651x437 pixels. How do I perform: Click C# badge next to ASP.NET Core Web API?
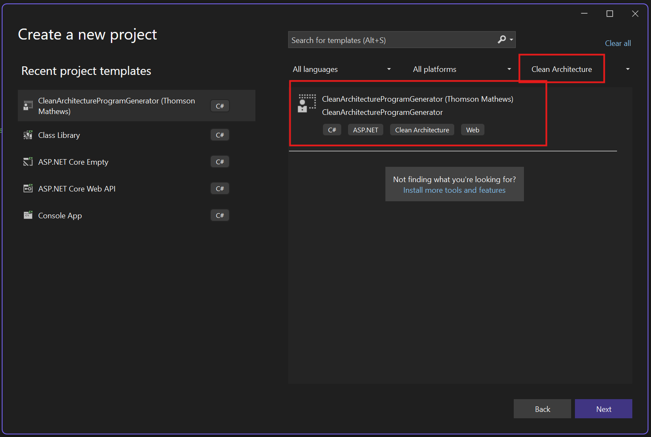point(220,189)
